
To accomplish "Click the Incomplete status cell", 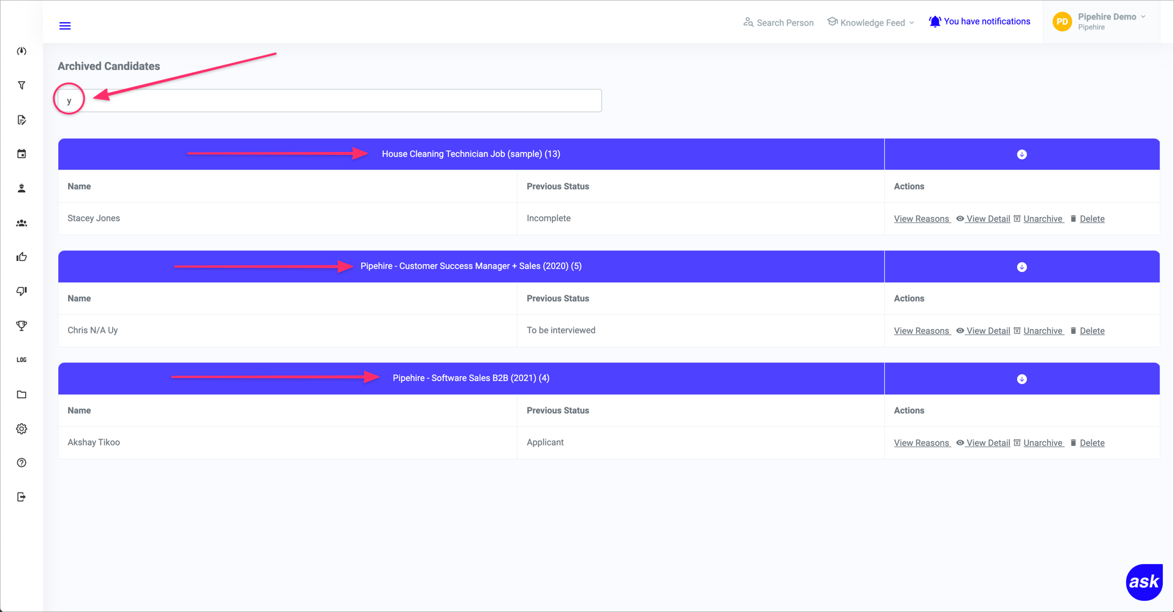I will 701,219.
